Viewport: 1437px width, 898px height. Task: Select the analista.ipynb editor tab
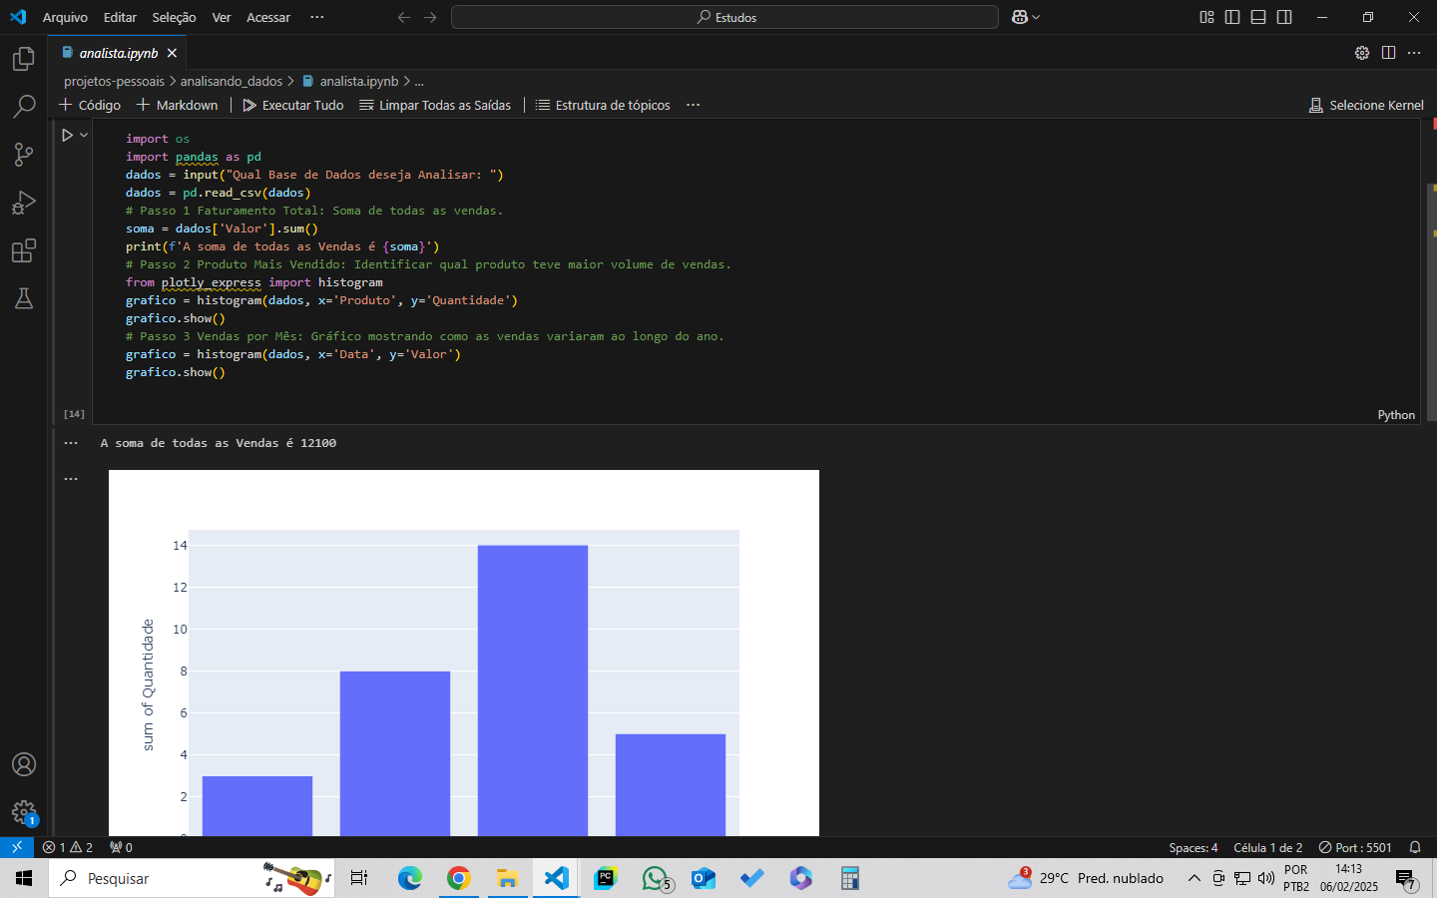[x=118, y=53]
